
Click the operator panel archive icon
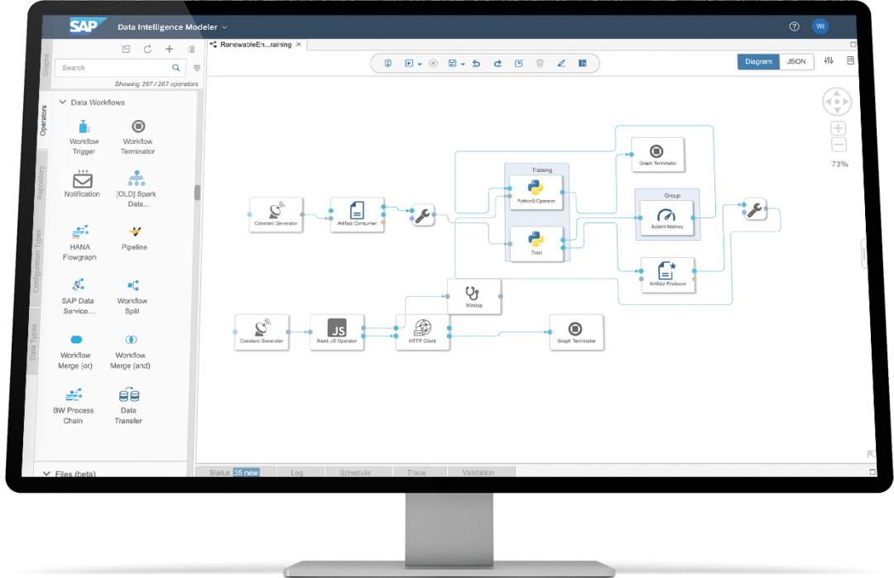tap(126, 50)
